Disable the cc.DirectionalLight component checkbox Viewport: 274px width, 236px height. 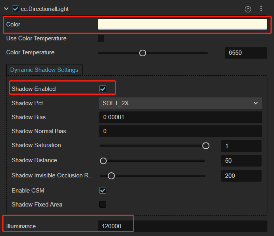click(x=16, y=9)
